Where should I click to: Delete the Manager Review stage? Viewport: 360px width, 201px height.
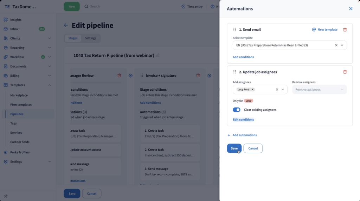(x=119, y=75)
